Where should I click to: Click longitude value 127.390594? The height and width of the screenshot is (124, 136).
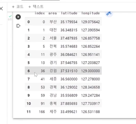[x=90, y=30]
